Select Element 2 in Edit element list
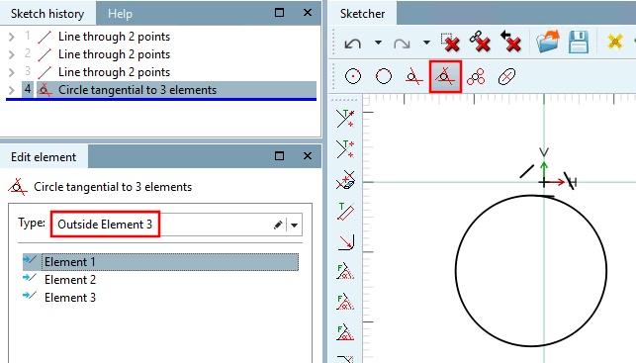Screen dimensions: 636x363 (70, 280)
